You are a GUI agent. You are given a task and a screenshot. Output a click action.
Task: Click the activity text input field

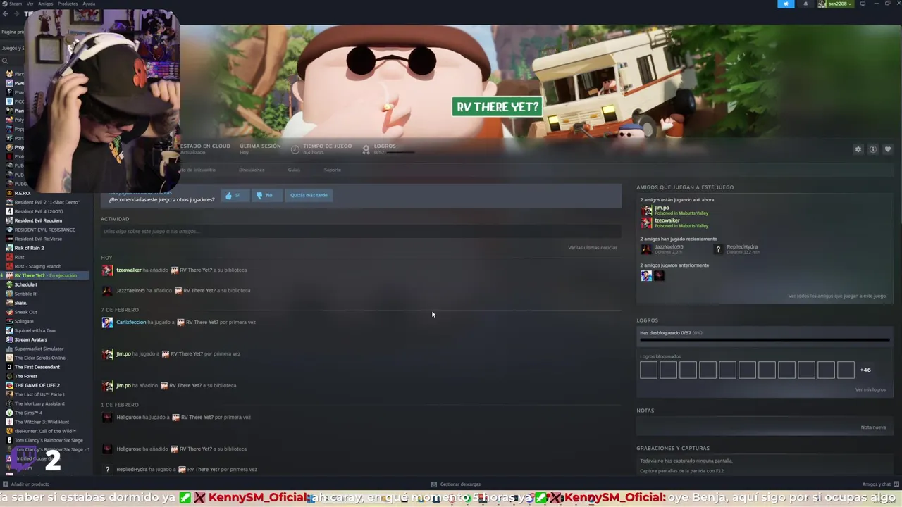(x=361, y=231)
